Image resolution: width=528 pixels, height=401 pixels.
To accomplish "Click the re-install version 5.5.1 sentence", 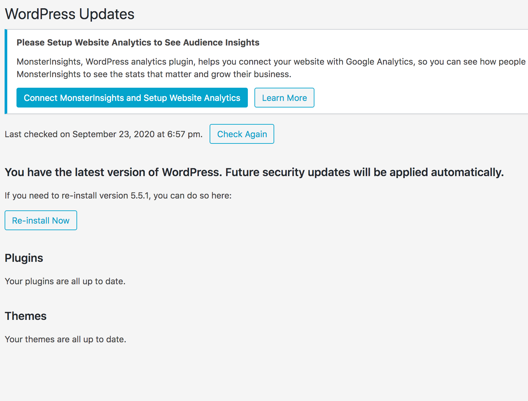I will pos(118,196).
